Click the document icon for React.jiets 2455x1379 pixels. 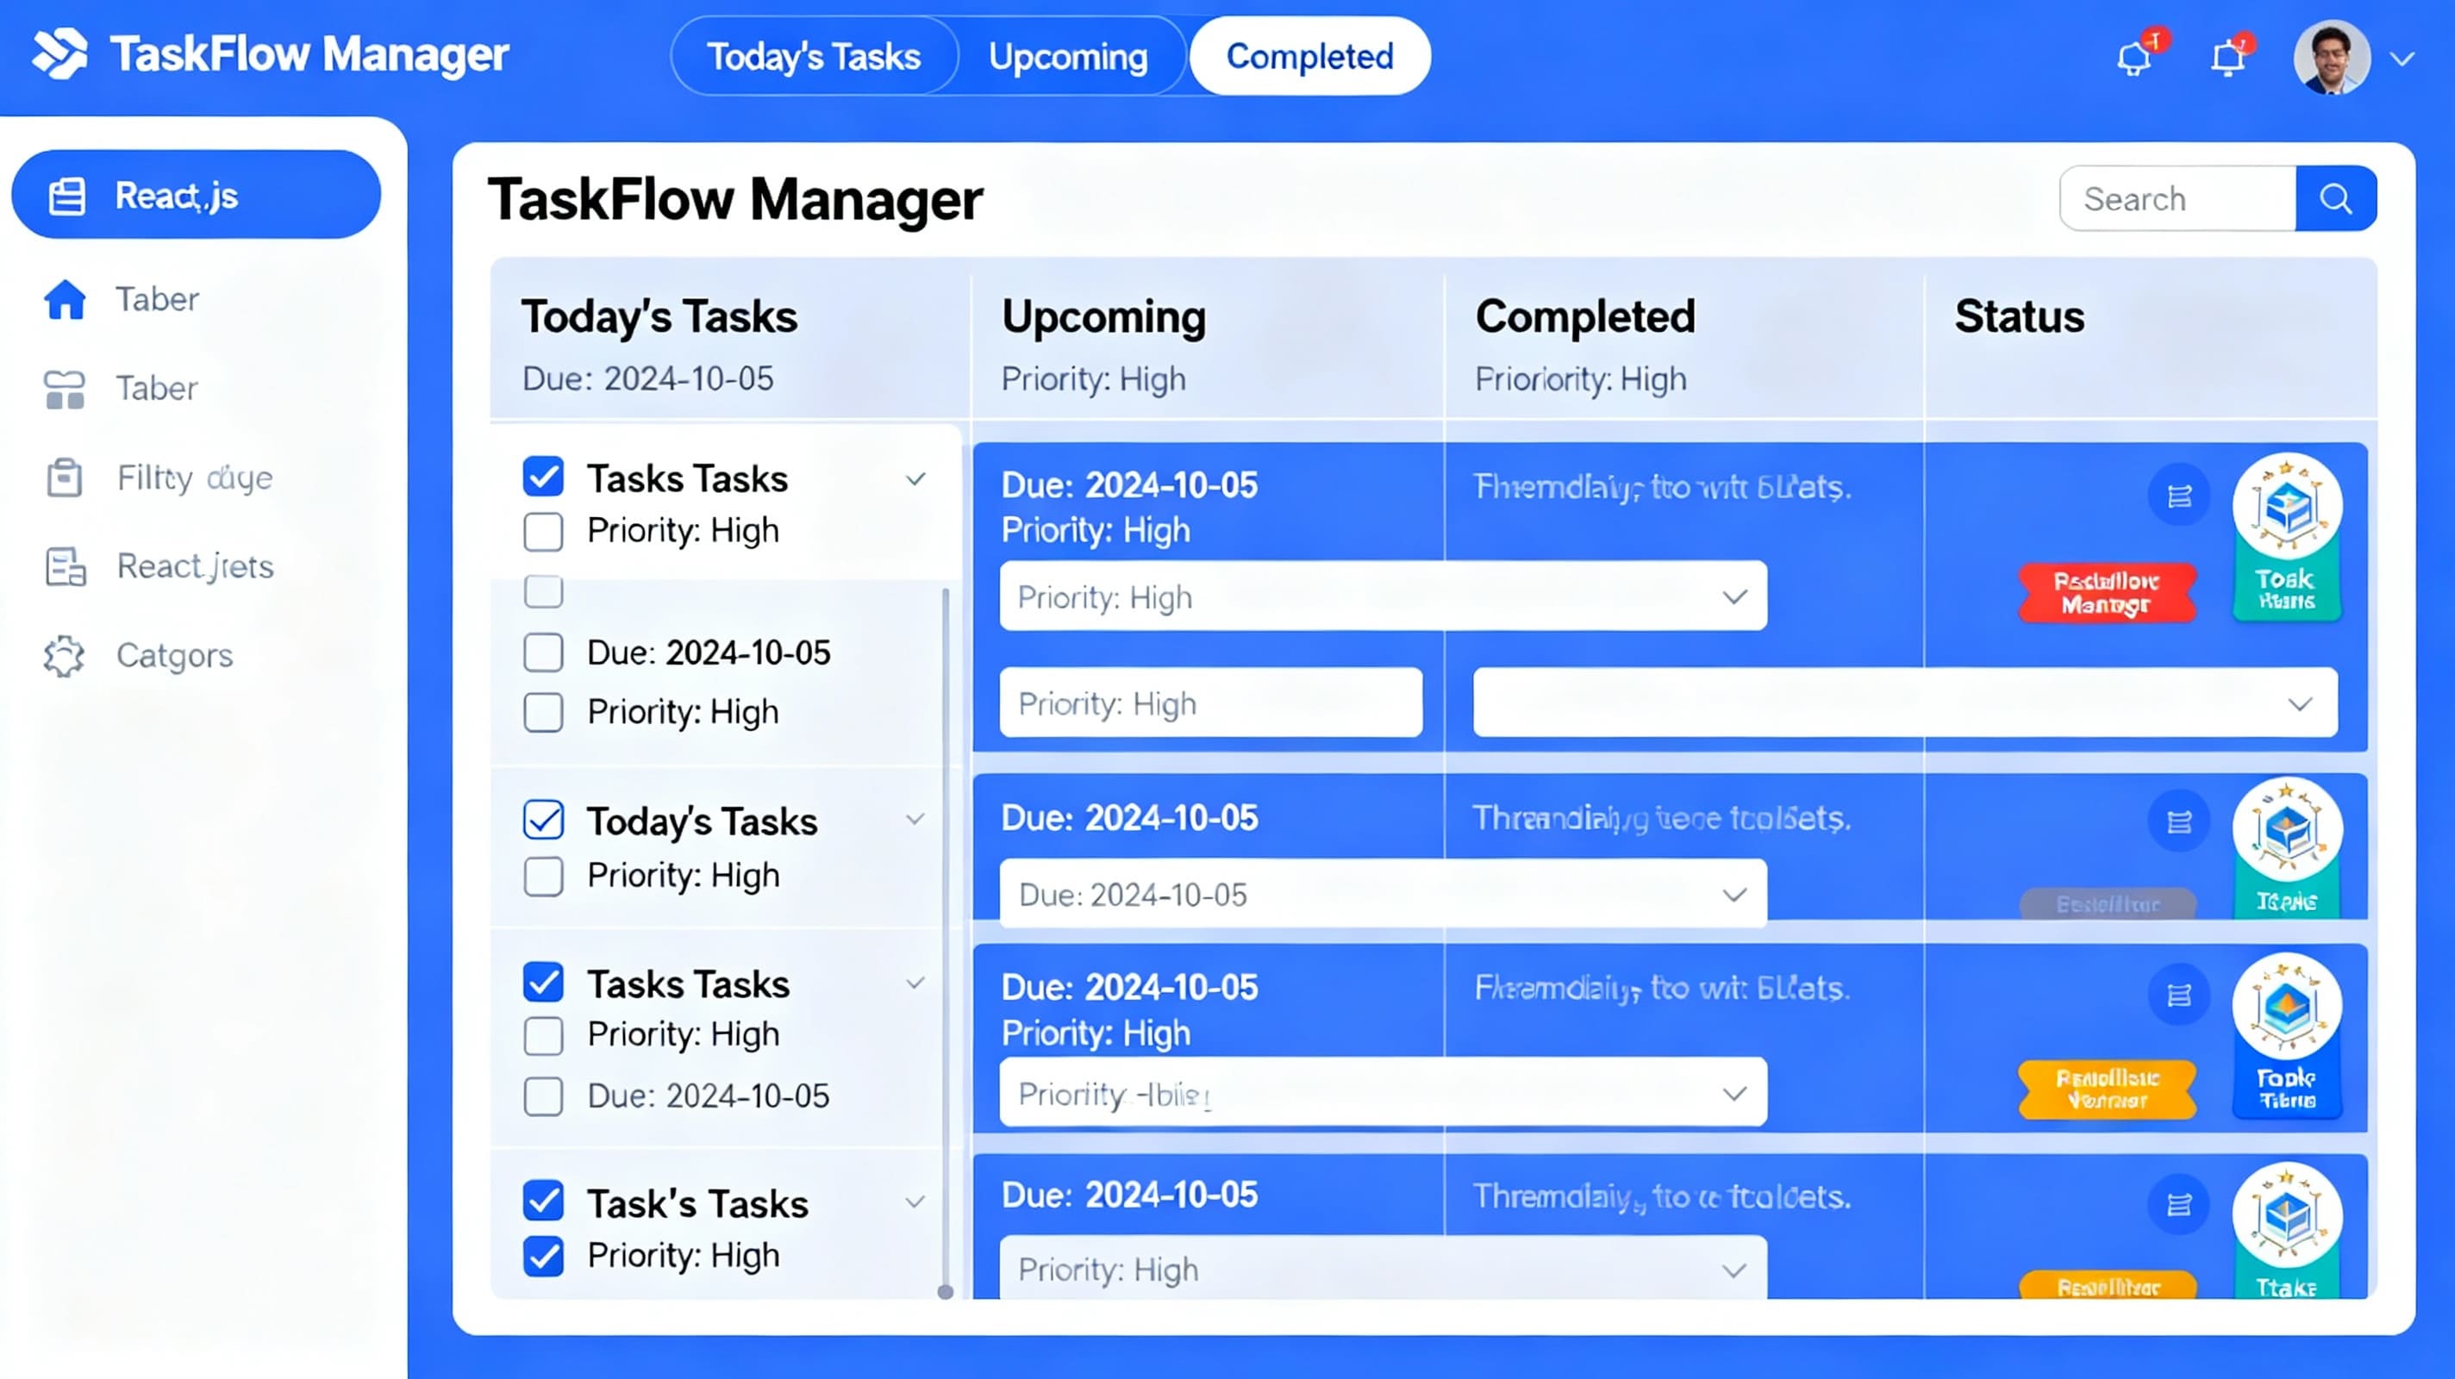65,566
